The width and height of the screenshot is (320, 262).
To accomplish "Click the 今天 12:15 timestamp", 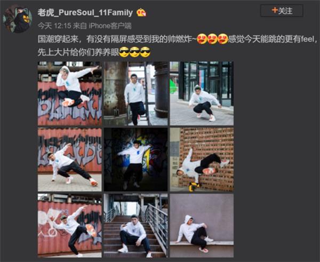I will pos(54,26).
